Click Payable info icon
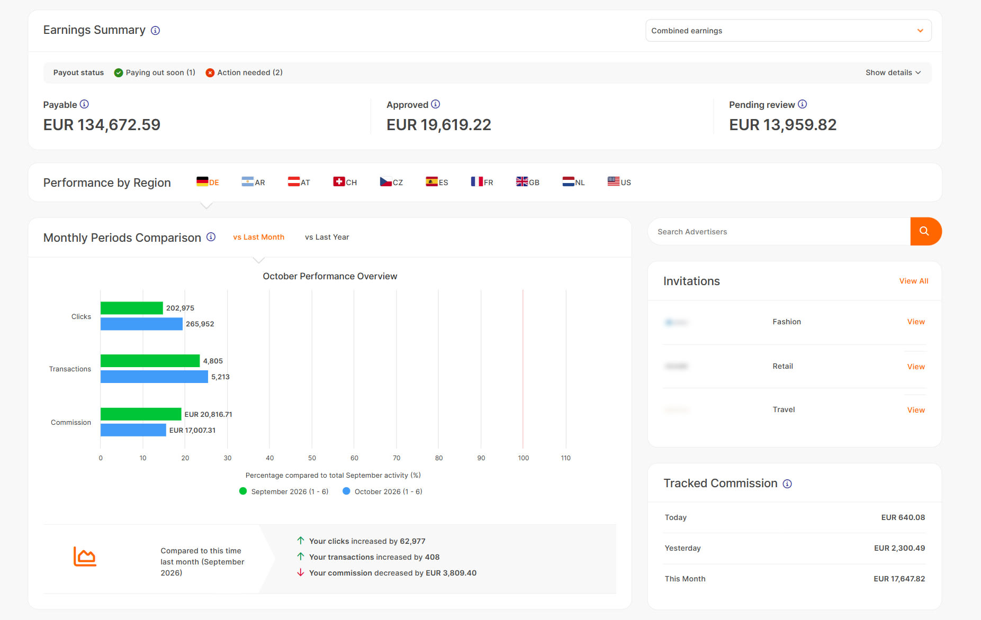 coord(84,104)
